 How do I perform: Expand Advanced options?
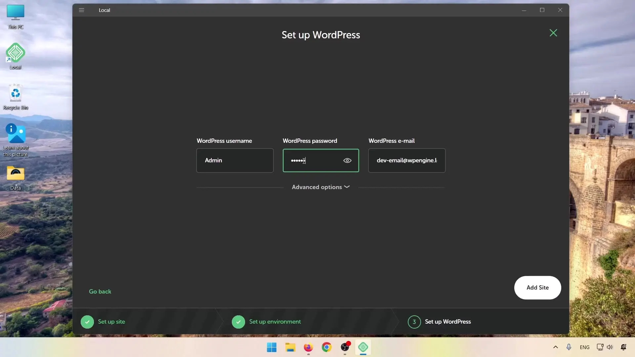point(320,187)
